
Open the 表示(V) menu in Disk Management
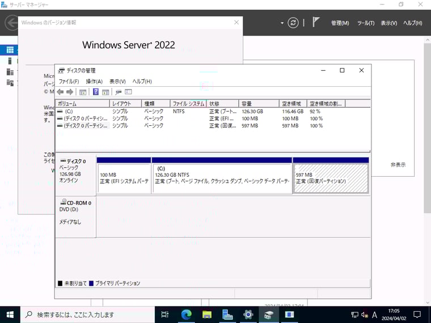point(117,82)
